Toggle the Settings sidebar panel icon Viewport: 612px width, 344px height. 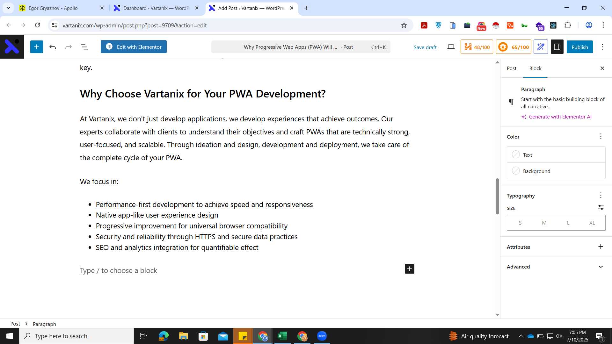557,47
